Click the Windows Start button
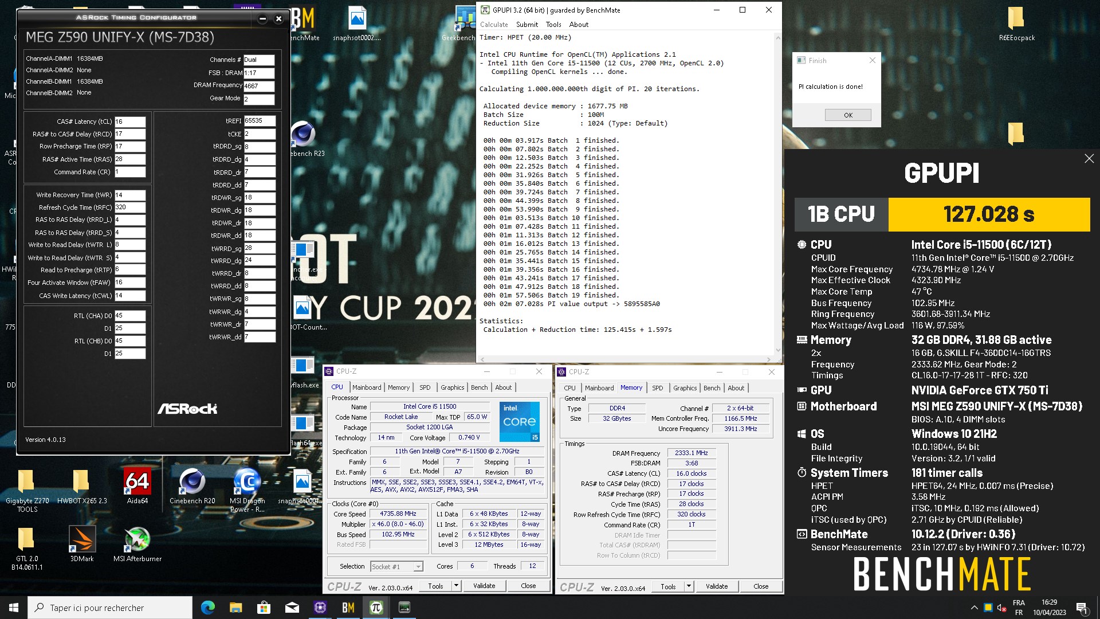1100x619 pixels. coord(14,608)
